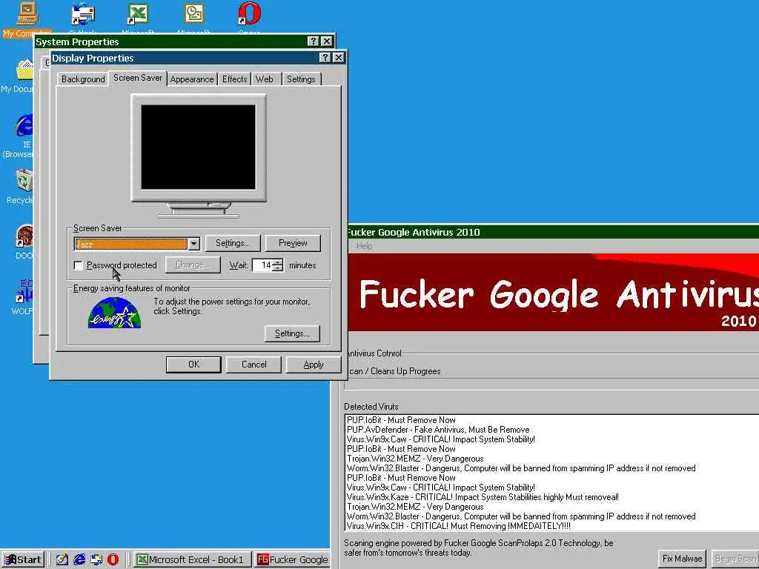
Task: Click the Change... password button
Action: coord(193,264)
